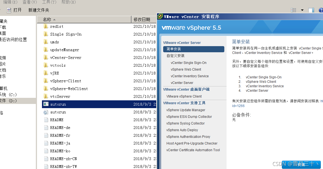This screenshot has height=169, width=323.
Task: Click the README-zh-CN file icon
Action: click(46, 159)
